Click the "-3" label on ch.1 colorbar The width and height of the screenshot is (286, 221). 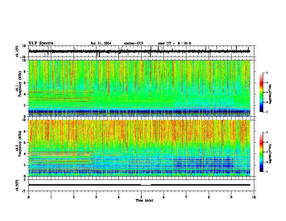(266, 73)
